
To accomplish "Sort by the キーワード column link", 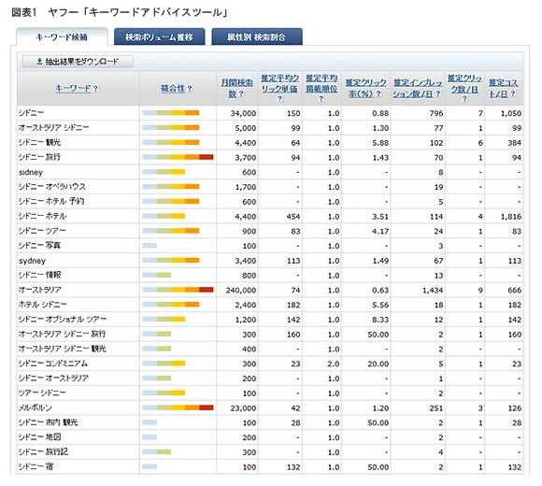I will pyautogui.click(x=73, y=89).
